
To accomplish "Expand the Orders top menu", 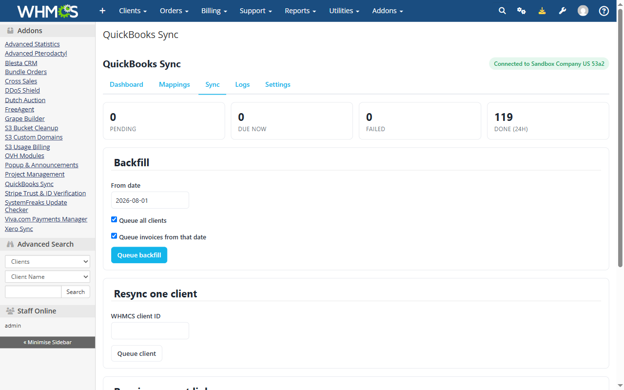I will pyautogui.click(x=174, y=11).
